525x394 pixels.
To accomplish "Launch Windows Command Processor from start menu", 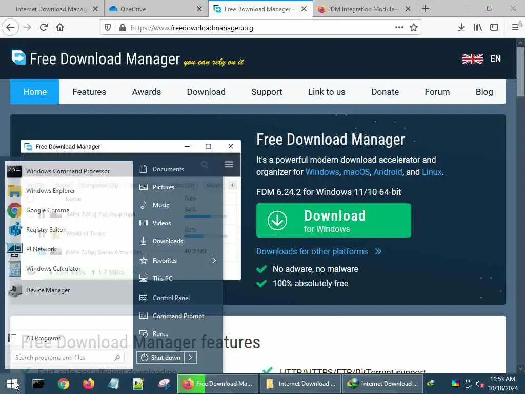I will 69,171.
